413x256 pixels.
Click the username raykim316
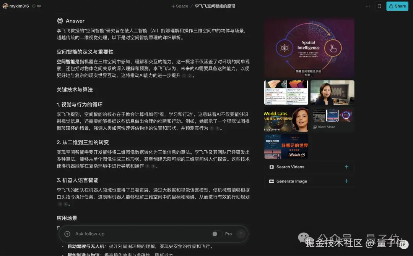[x=19, y=6]
